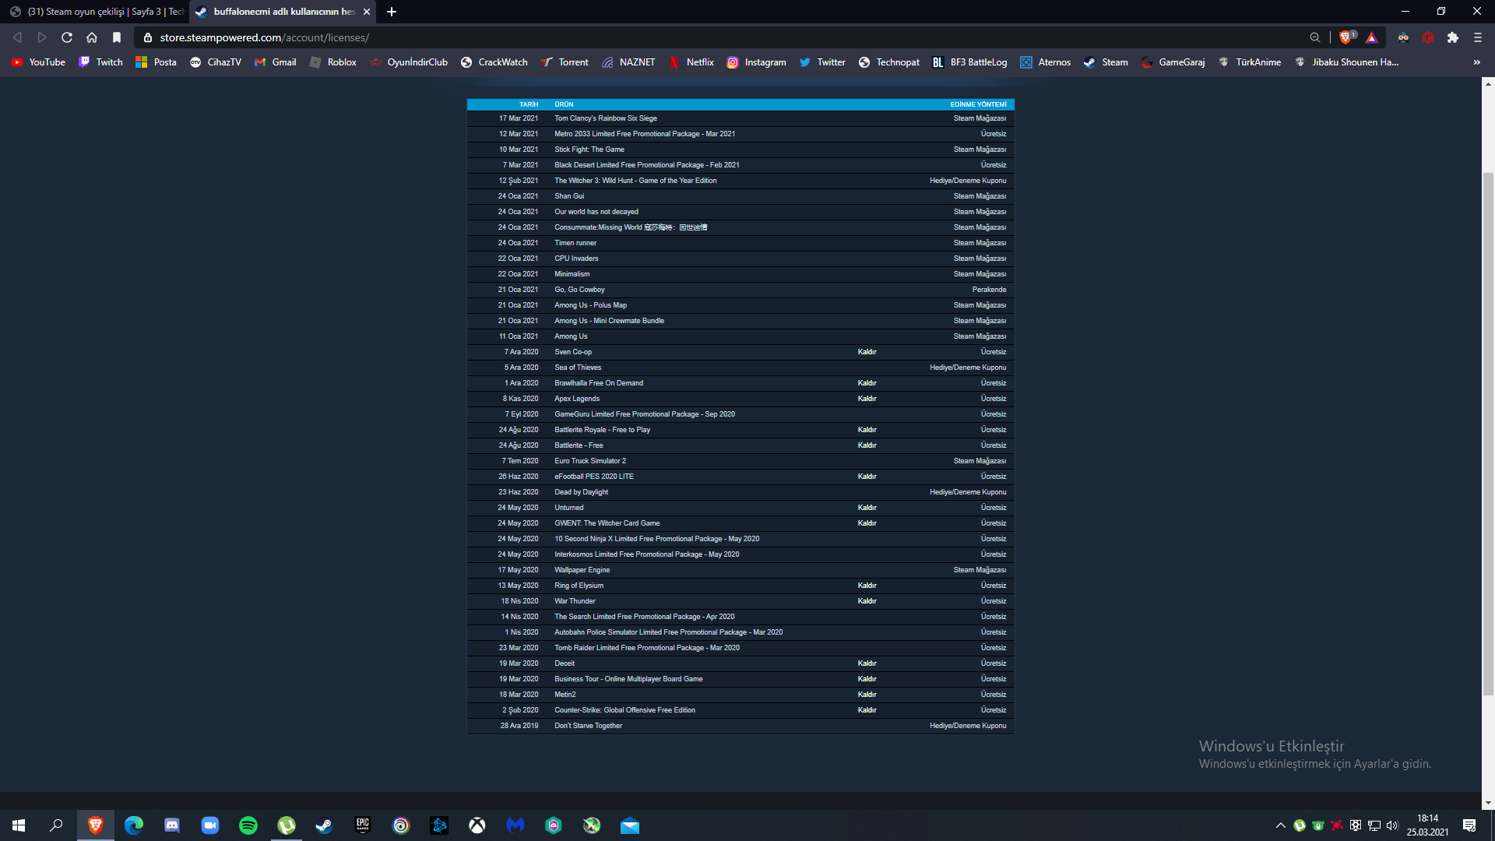This screenshot has width=1495, height=841.
Task: Click the zoom magnifier in address bar
Action: pos(1315,37)
